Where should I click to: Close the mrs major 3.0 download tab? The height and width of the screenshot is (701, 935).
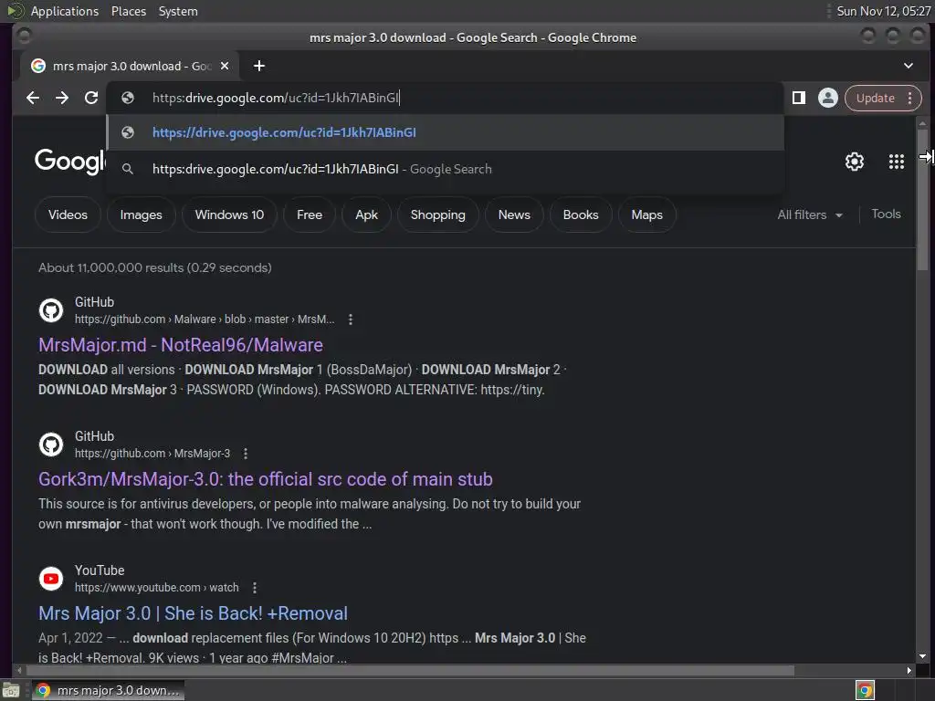click(225, 66)
